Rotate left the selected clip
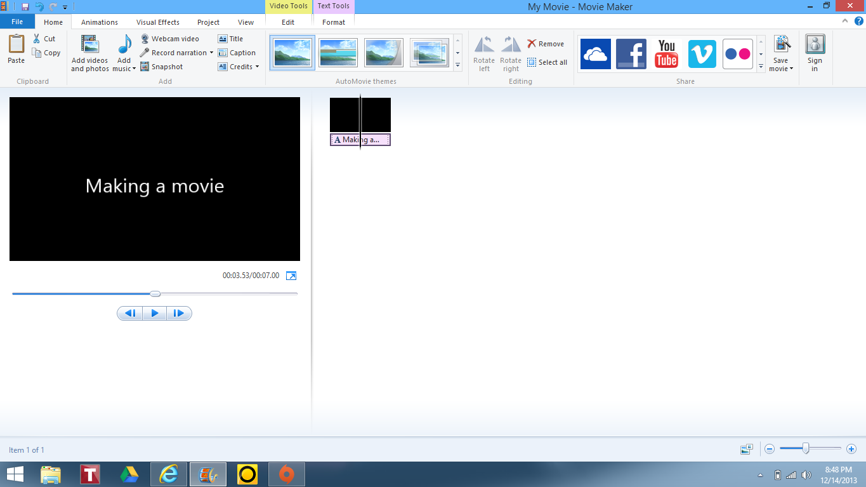 [484, 53]
